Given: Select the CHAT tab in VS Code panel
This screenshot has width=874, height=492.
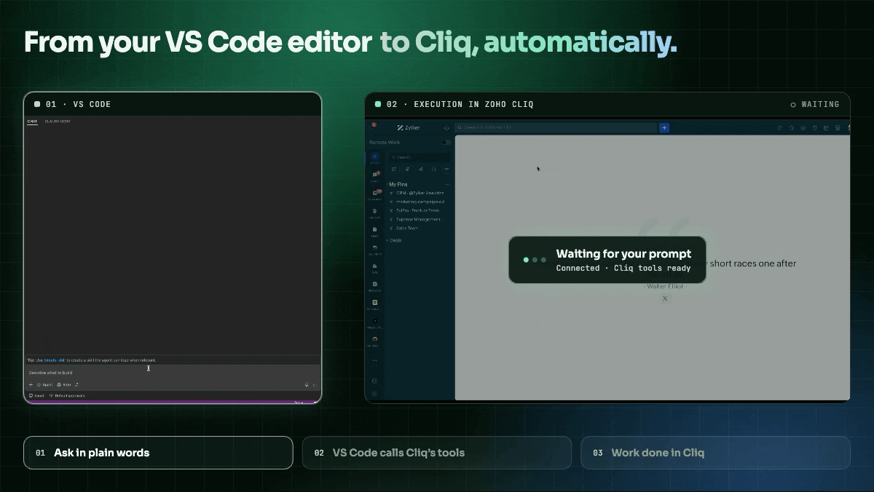Looking at the screenshot, I should pos(32,121).
